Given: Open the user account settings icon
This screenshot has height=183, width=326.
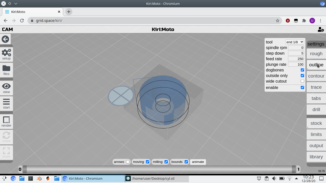Looking at the screenshot, I should pyautogui.click(x=321, y=29).
